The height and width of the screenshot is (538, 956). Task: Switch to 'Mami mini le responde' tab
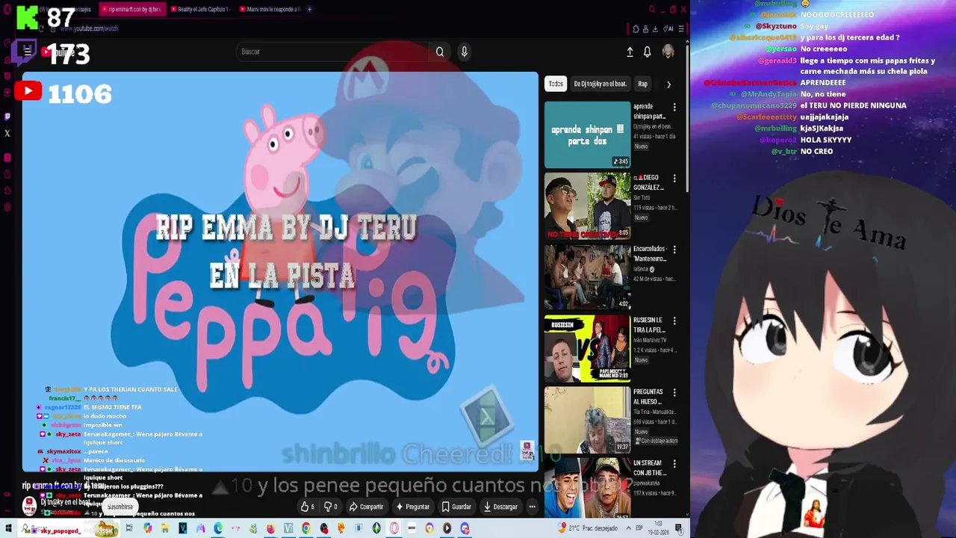(270, 10)
